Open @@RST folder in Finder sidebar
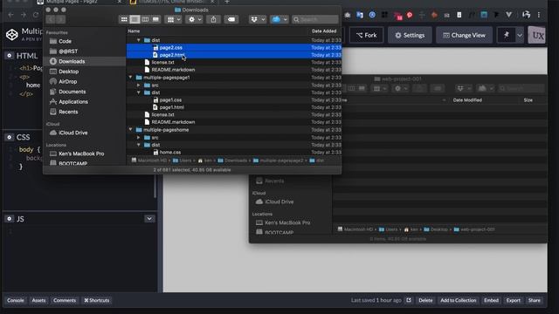The image size is (559, 314). point(68,51)
